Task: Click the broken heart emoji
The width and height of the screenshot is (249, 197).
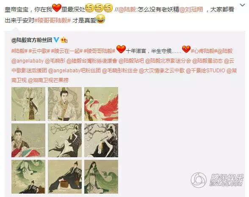Action: coord(186,49)
